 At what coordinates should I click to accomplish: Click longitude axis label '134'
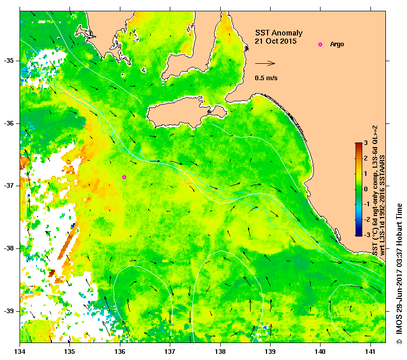point(20,352)
